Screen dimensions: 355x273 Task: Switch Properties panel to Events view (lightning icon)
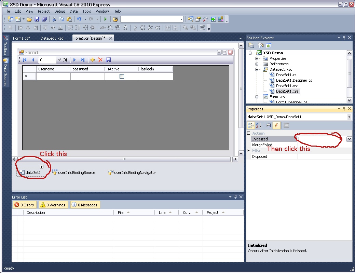[x=276, y=125]
